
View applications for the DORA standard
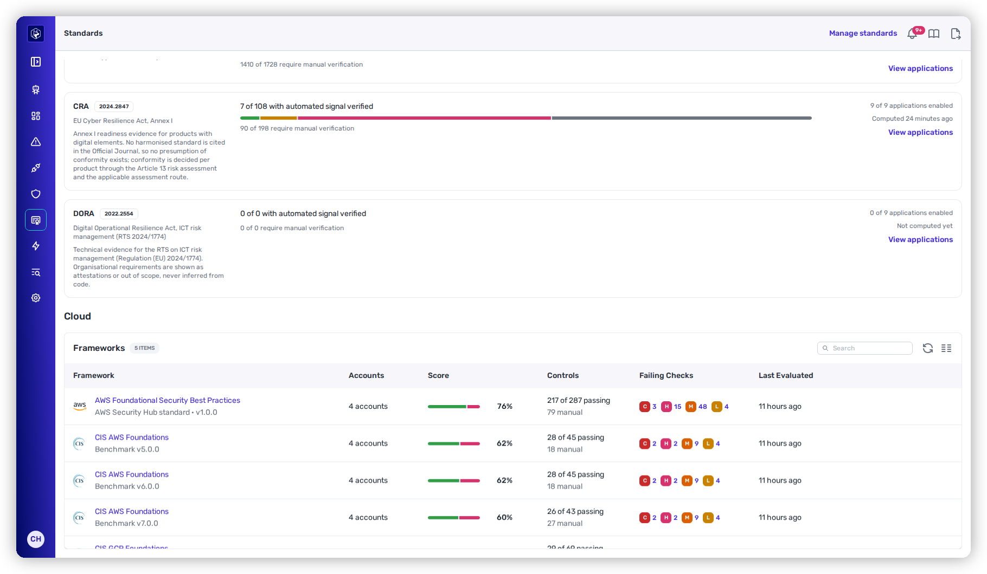(920, 239)
